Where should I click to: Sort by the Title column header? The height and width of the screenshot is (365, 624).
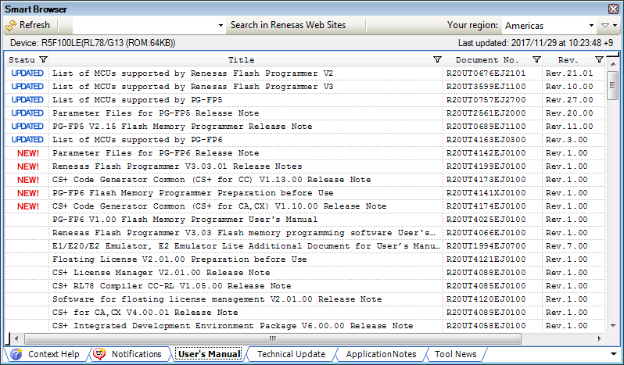(241, 60)
